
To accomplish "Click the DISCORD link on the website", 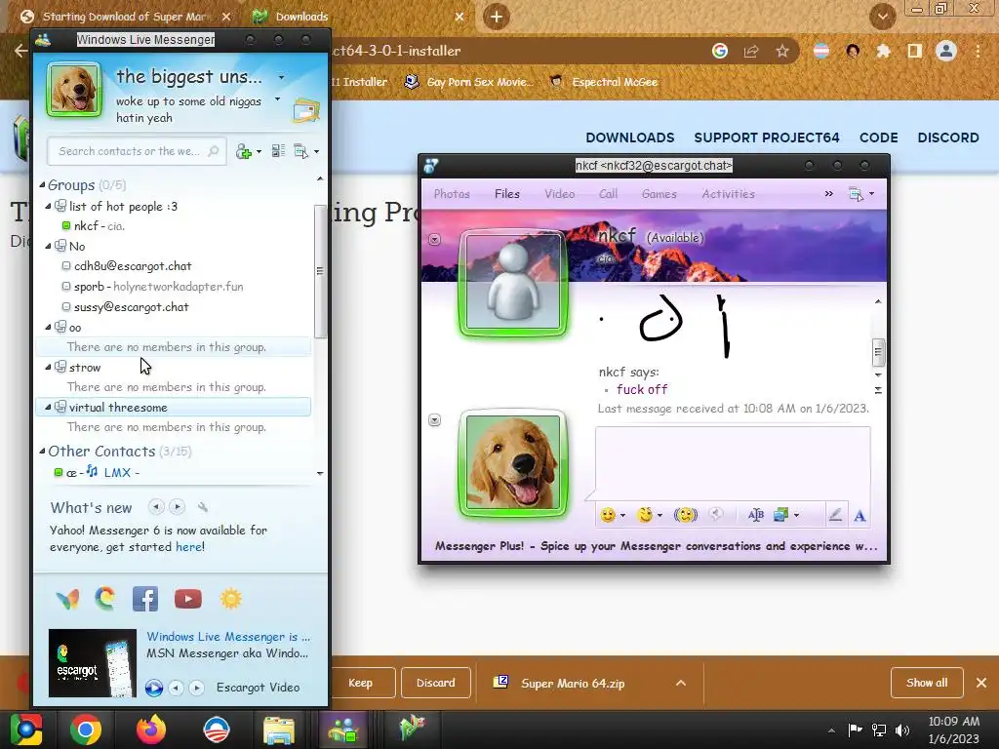I will pyautogui.click(x=948, y=138).
